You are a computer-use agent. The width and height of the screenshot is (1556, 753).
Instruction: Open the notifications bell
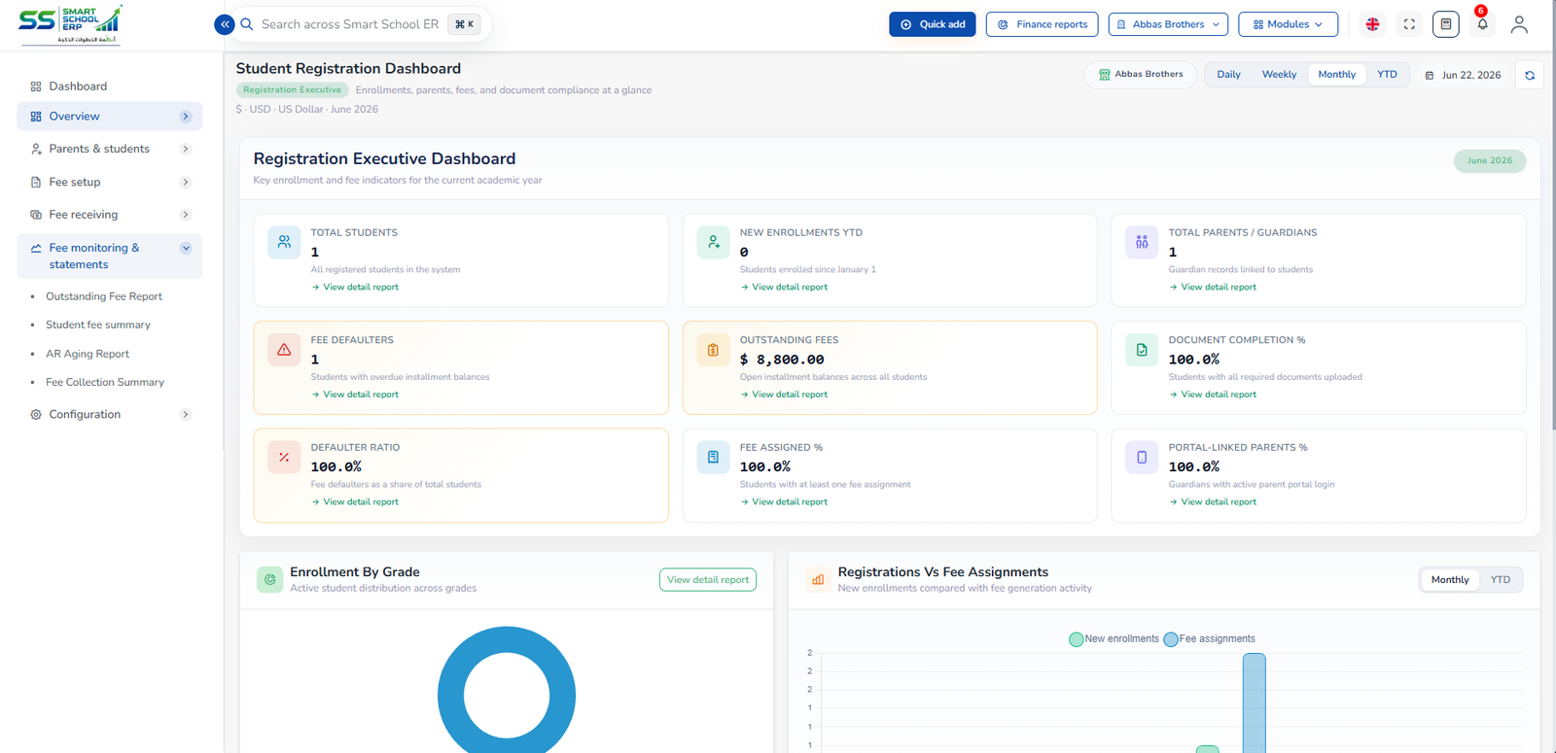pos(1482,24)
